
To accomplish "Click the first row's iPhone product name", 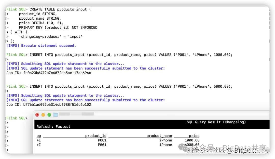I will tap(166, 140).
